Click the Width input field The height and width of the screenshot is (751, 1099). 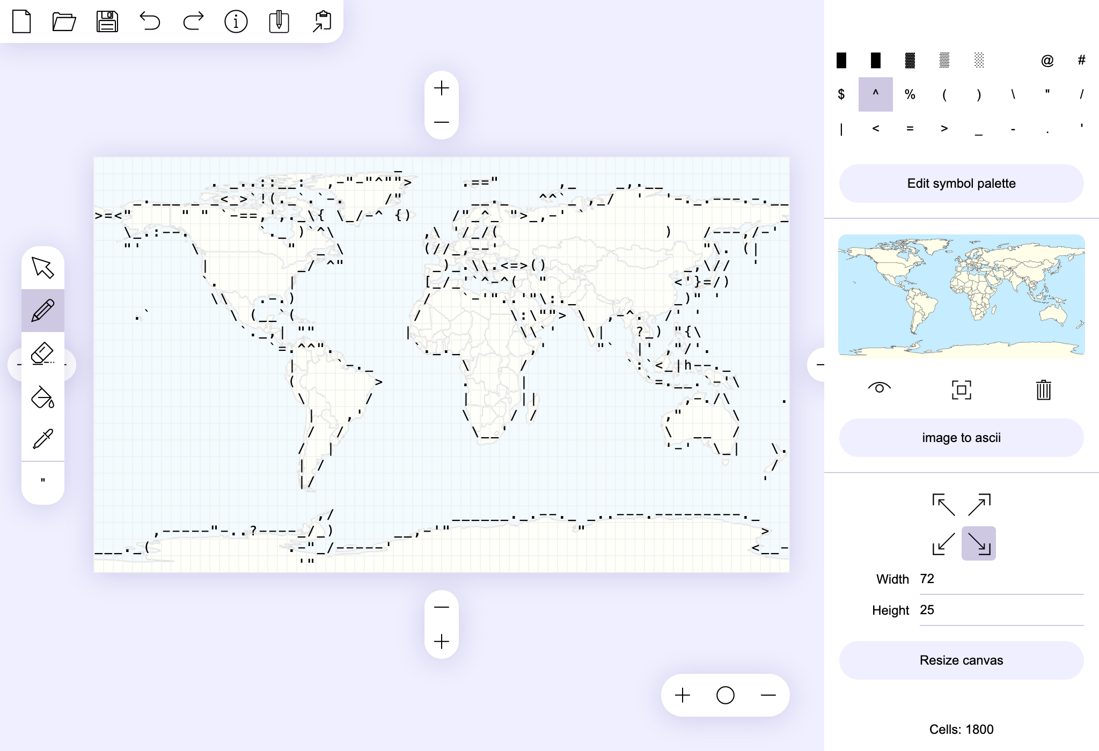tap(1001, 579)
